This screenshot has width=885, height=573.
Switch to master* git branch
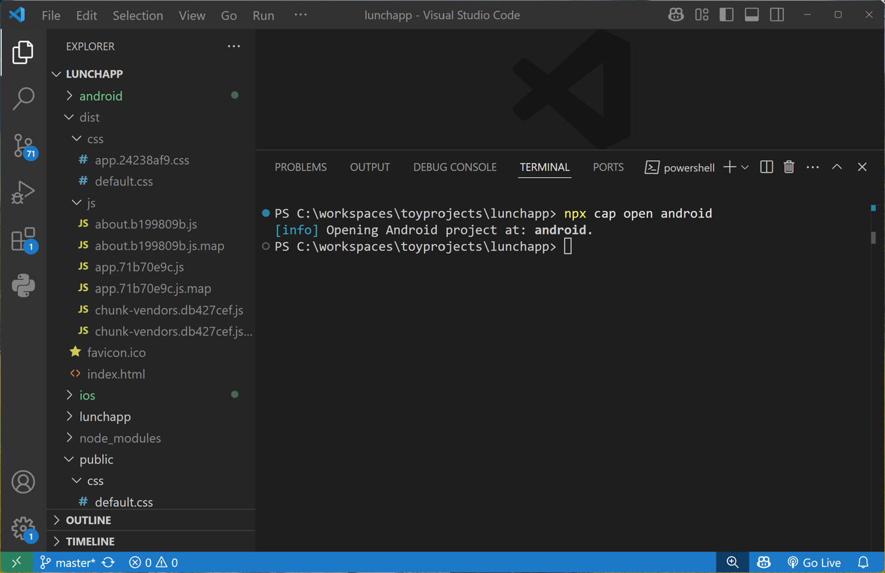pyautogui.click(x=68, y=563)
